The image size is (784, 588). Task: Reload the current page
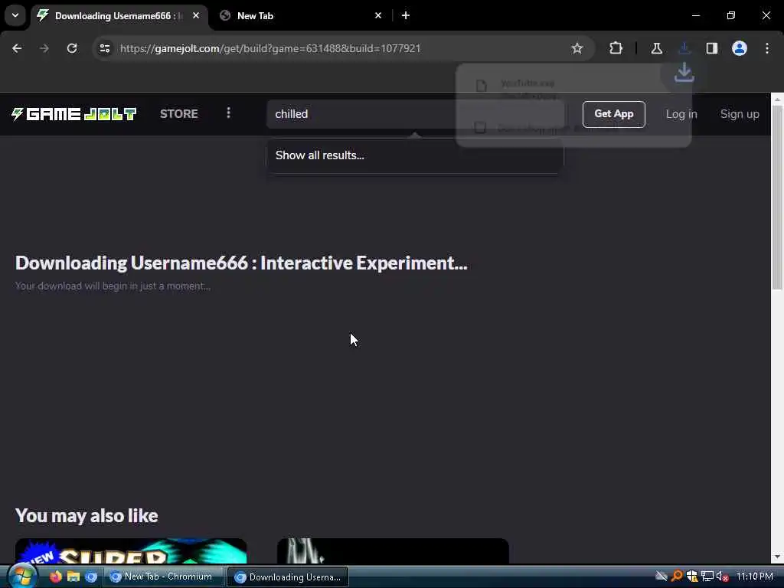[72, 48]
